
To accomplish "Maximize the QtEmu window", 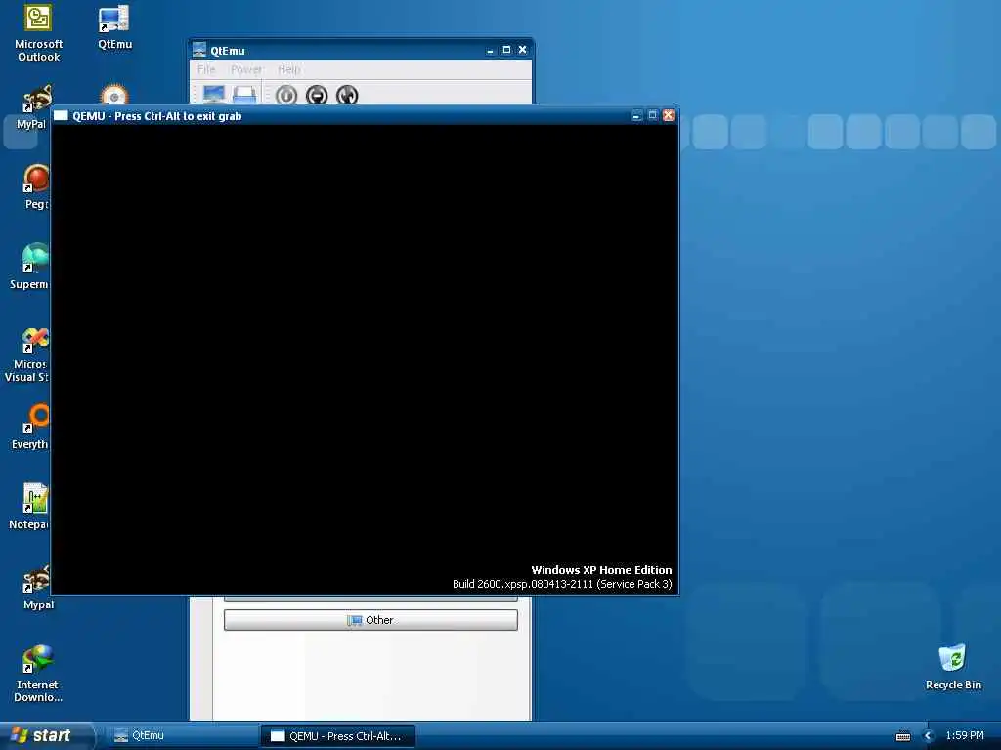I will (x=506, y=50).
